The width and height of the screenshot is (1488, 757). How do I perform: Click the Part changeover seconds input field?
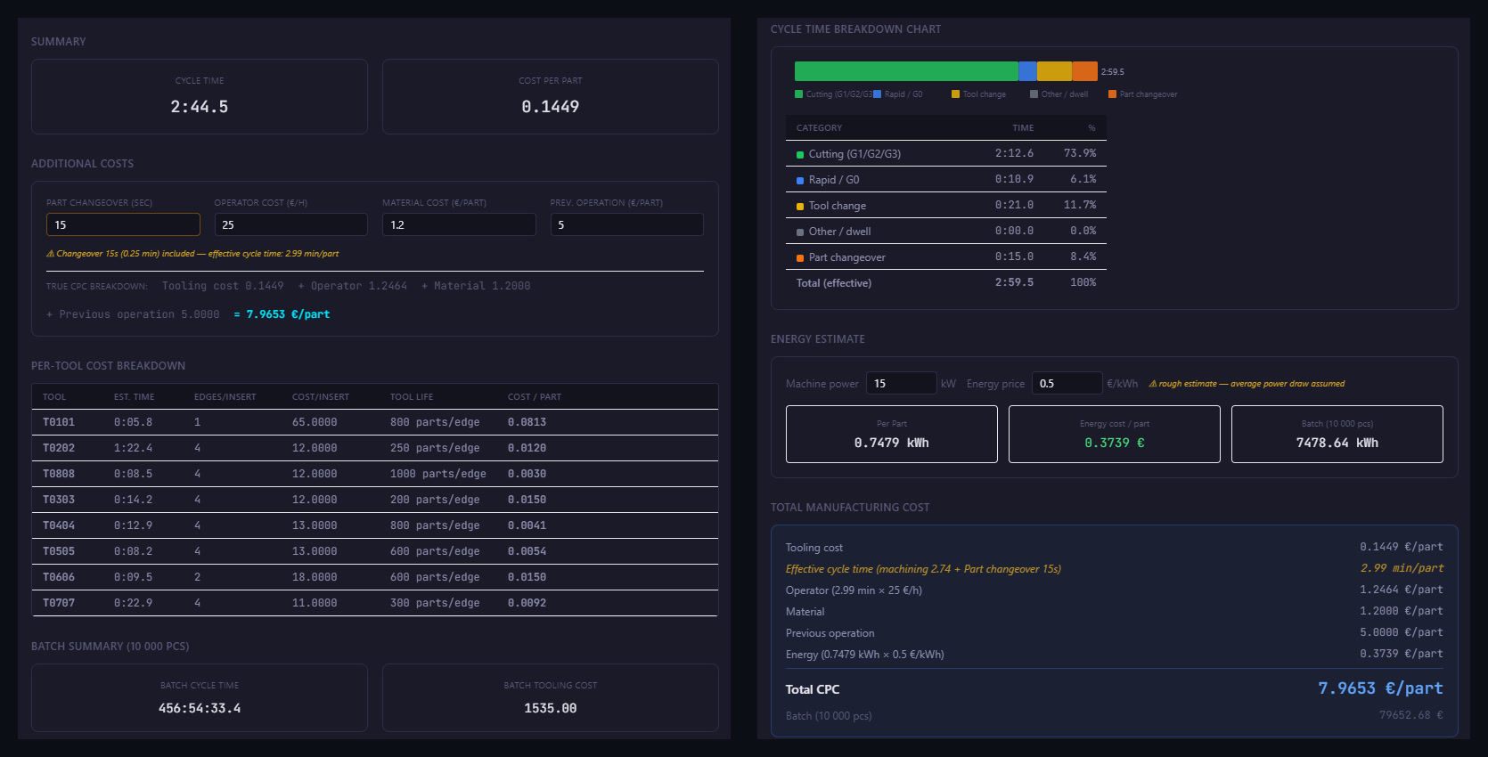[123, 224]
